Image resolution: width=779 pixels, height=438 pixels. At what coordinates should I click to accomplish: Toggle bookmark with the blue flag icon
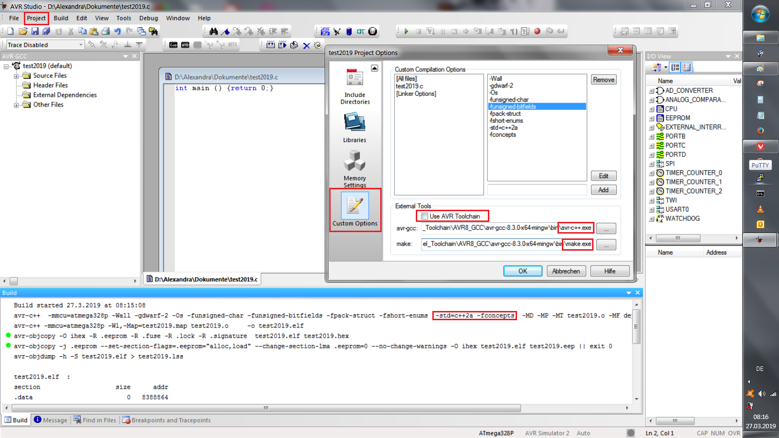coord(225,31)
